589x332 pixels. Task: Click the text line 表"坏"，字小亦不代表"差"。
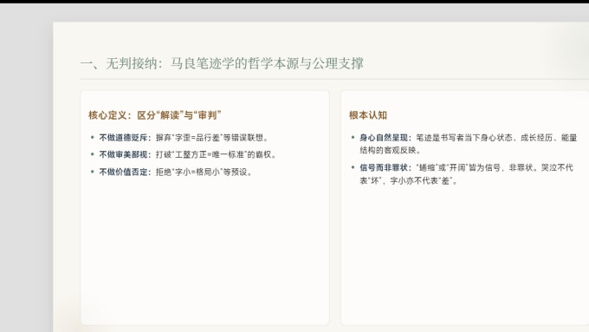pos(409,180)
